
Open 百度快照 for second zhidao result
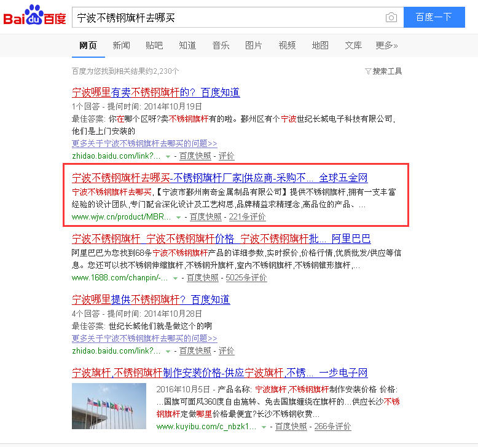tap(195, 351)
